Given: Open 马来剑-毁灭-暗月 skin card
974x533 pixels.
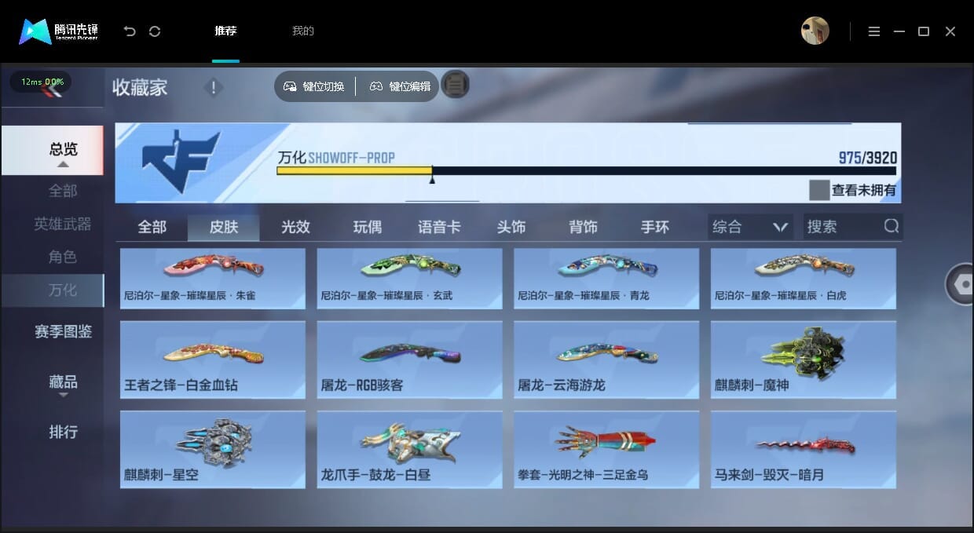Looking at the screenshot, I should [x=804, y=449].
